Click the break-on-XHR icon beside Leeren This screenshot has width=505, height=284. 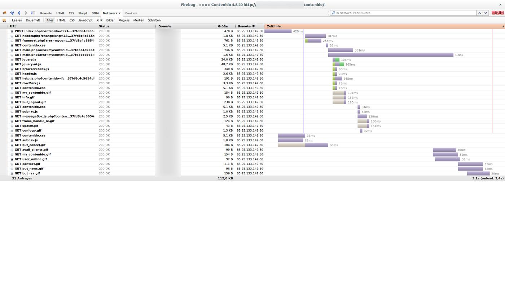point(4,21)
